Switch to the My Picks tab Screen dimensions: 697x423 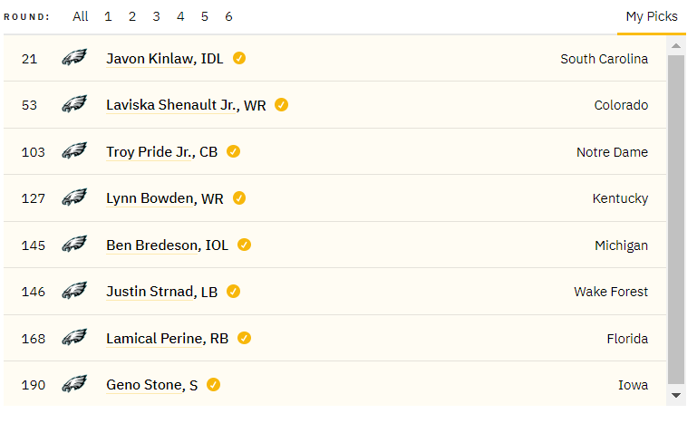(x=651, y=16)
